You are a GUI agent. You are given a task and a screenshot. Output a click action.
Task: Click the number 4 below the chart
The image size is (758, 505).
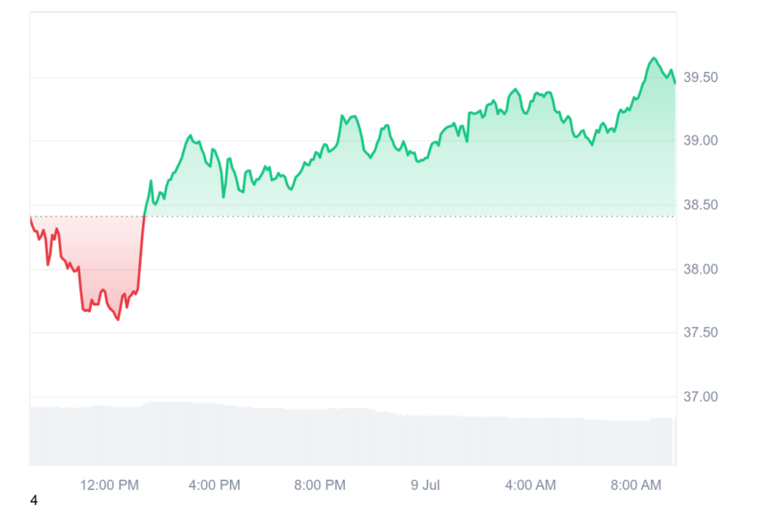click(34, 500)
